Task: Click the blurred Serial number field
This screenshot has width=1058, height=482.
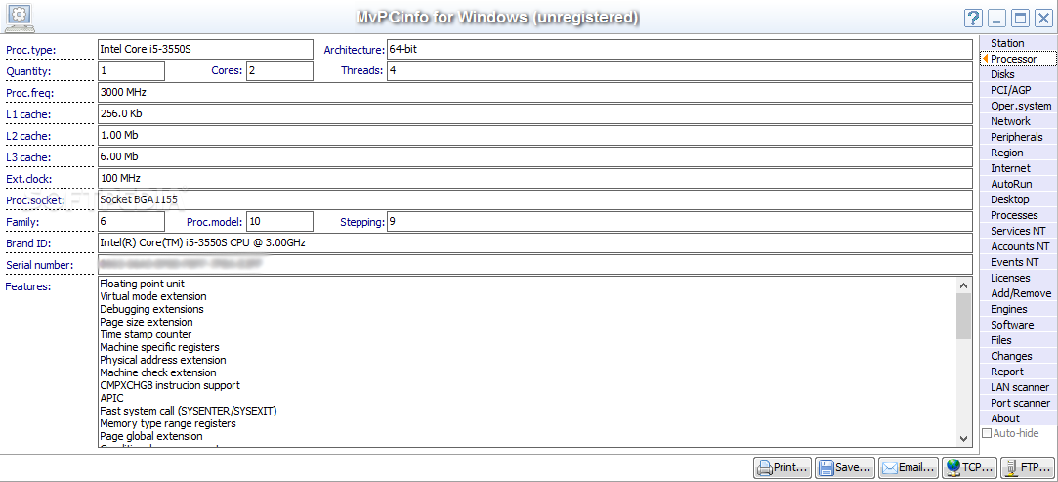Action: click(x=534, y=265)
